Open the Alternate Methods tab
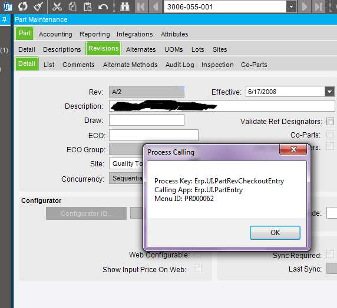Image resolution: width=337 pixels, height=308 pixels. point(130,65)
